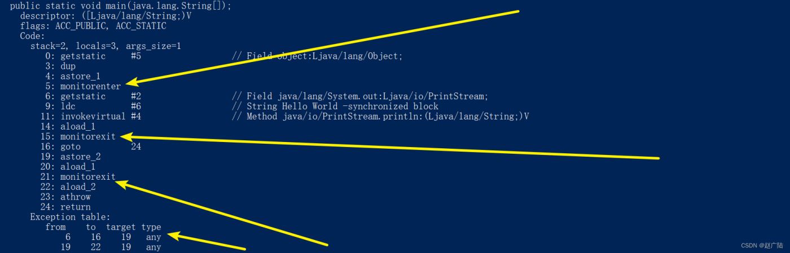Select the getstatic #5 instruction
Viewport: 790px width, 253px height.
94,56
